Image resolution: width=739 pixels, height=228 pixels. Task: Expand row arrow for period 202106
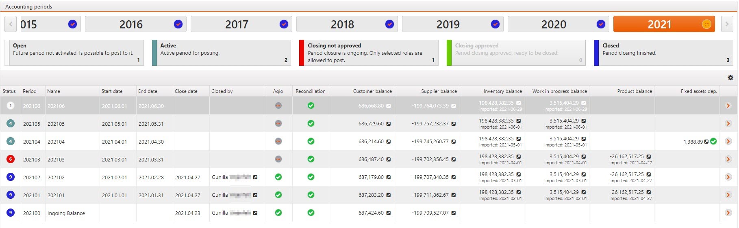728,105
